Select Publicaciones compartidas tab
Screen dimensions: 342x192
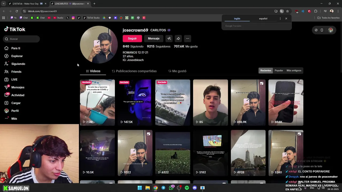coord(134,71)
